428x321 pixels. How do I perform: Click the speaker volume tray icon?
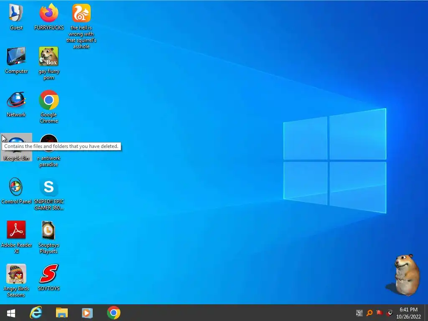(390, 313)
